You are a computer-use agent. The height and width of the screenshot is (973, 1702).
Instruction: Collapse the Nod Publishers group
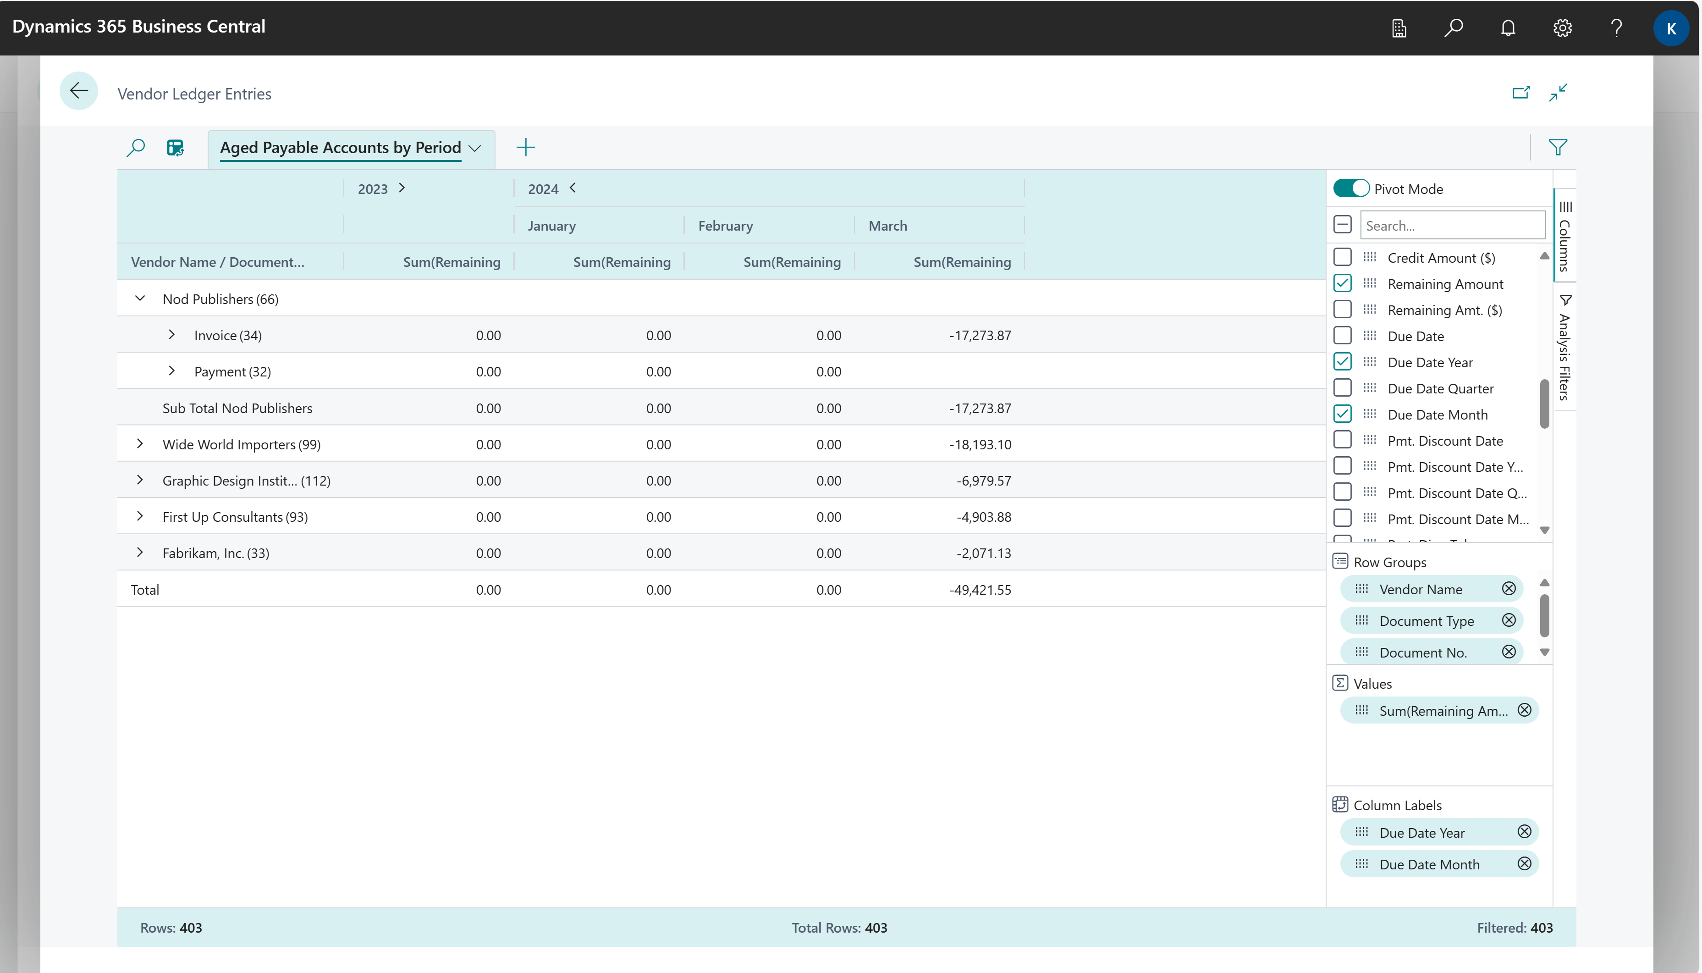pyautogui.click(x=140, y=298)
